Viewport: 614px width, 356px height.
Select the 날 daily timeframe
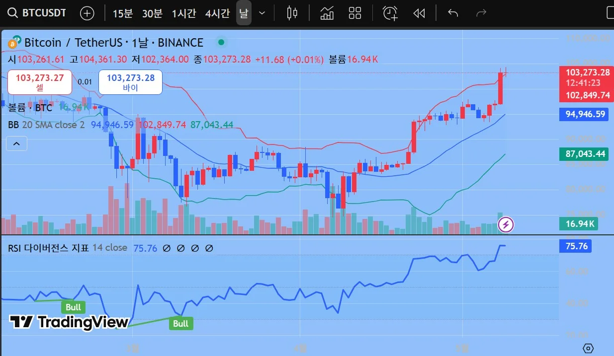tap(243, 13)
